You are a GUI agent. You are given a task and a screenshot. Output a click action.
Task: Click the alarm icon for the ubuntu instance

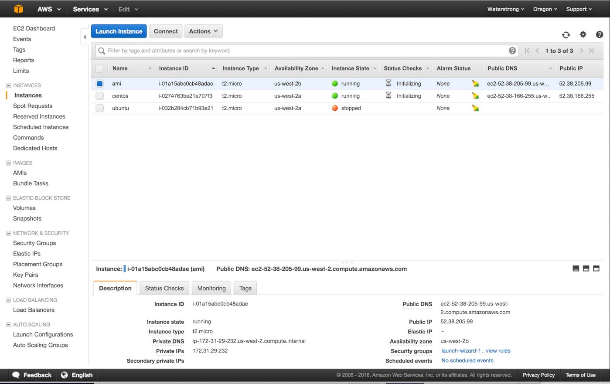coord(475,108)
